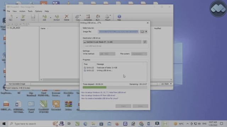Open 'How to setup Windows XP from USB drive' link
227x127 pixels.
98,96
